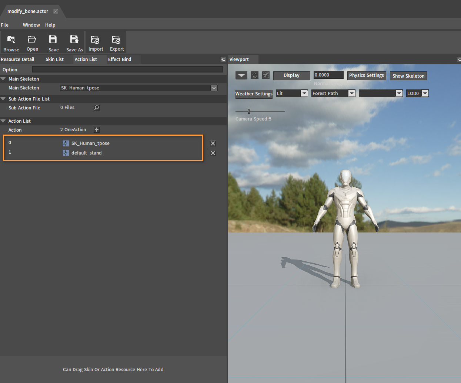Click the search icon beside Sub Action File

(97, 108)
